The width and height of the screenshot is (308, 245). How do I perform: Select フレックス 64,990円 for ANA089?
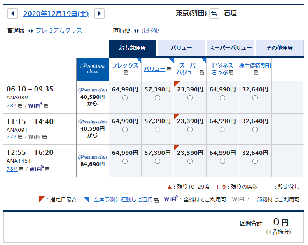tap(125, 98)
